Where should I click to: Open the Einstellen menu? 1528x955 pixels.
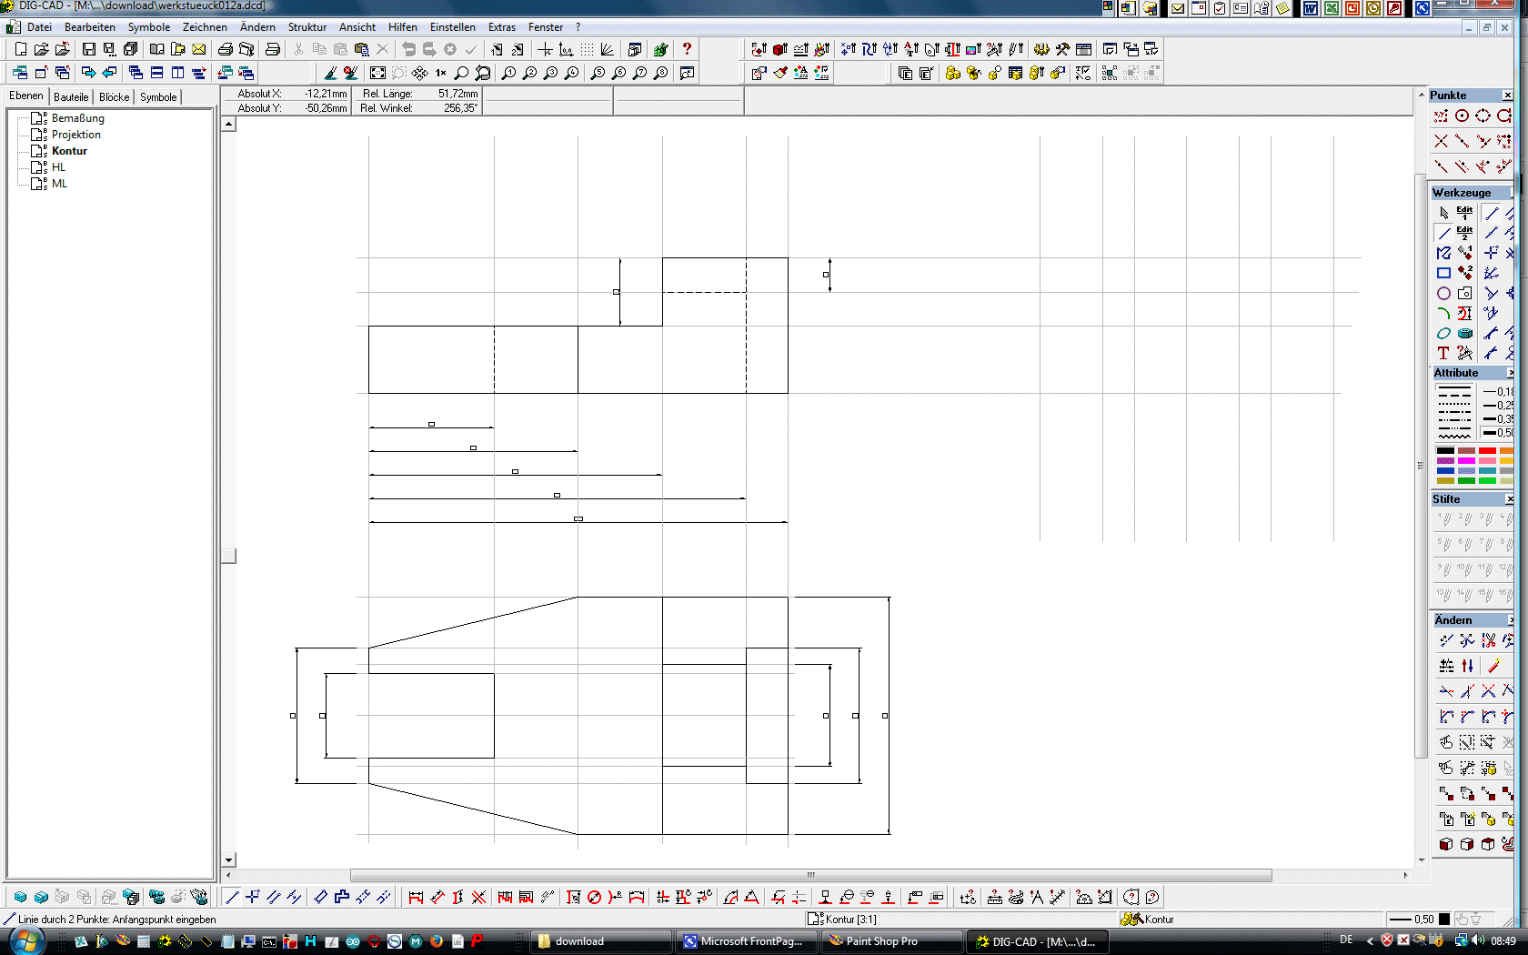pos(452,27)
